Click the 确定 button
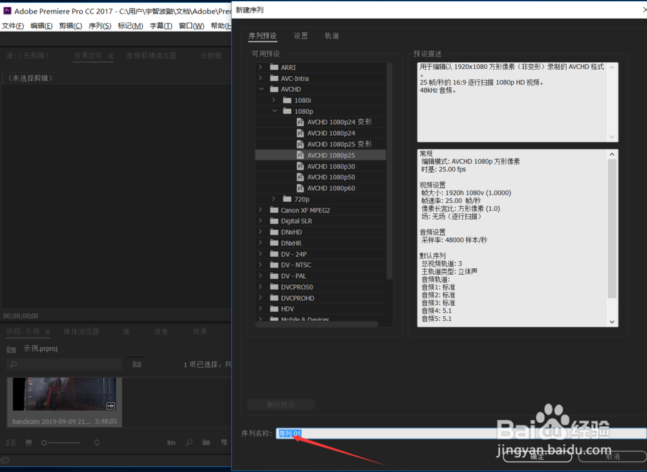647x472 pixels. (x=537, y=456)
